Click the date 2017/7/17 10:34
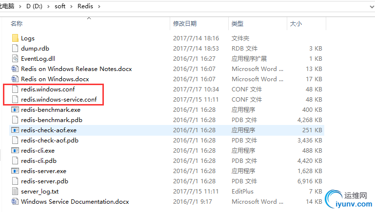The image size is (375, 212). (196, 89)
